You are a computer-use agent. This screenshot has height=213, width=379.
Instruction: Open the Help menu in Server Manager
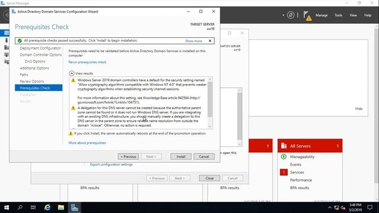368,15
